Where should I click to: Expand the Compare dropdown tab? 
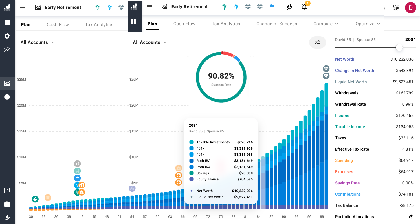pyautogui.click(x=326, y=24)
